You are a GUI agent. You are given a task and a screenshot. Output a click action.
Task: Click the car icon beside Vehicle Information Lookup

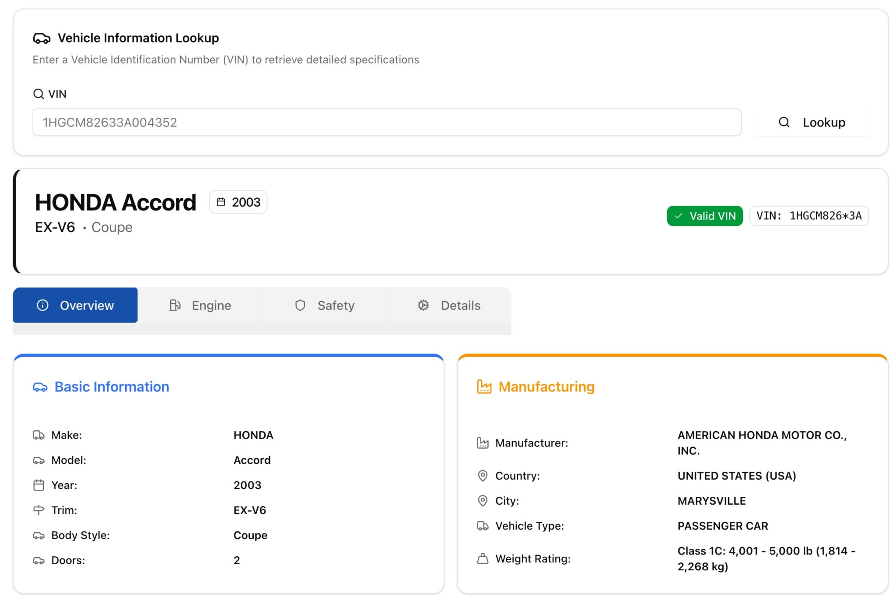[x=42, y=39]
